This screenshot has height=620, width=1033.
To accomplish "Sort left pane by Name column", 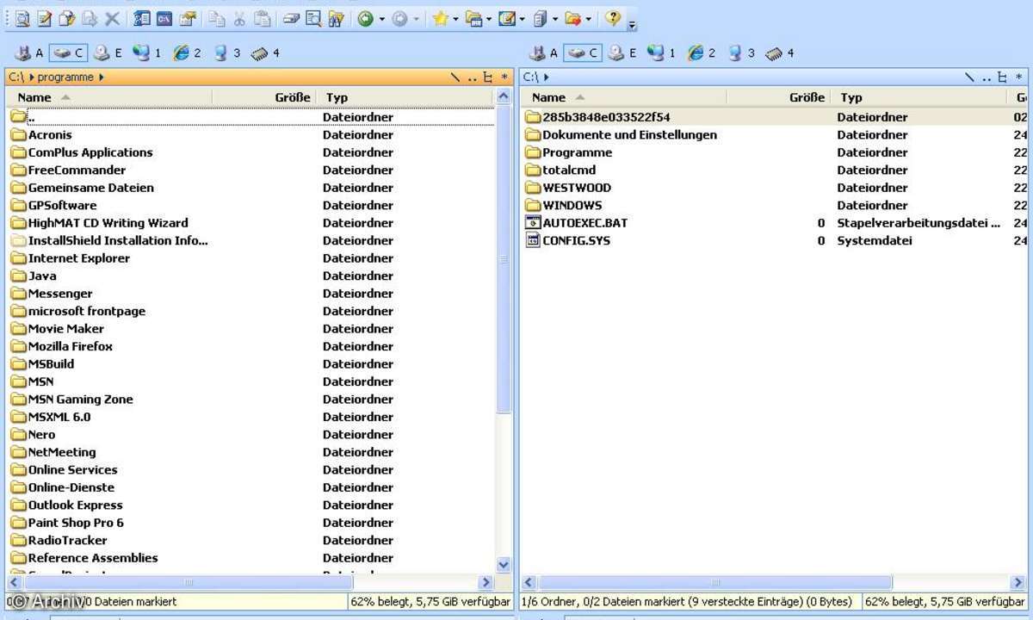I will pyautogui.click(x=108, y=97).
